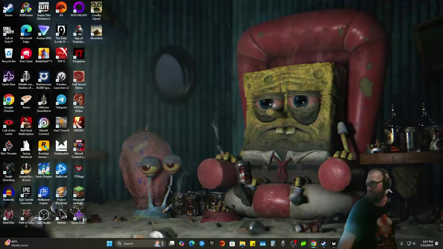Select the TTSApp desktop icon
The height and width of the screenshot is (249, 443).
point(79,171)
